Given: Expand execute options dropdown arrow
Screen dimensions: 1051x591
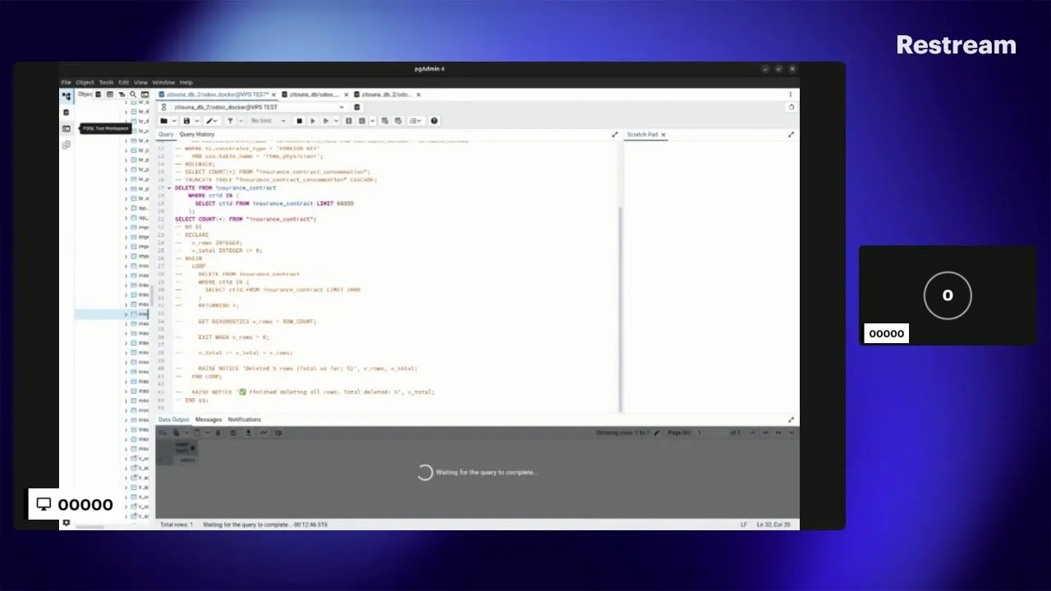Looking at the screenshot, I should [x=335, y=121].
